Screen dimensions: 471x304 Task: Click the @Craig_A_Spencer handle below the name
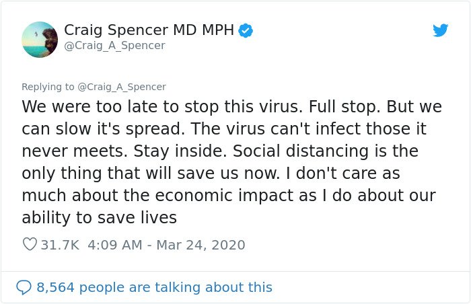(114, 46)
